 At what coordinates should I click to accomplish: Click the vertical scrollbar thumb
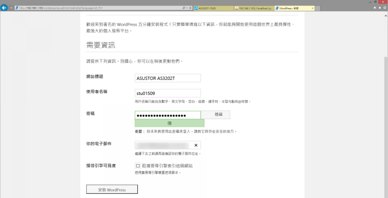[x=386, y=127]
